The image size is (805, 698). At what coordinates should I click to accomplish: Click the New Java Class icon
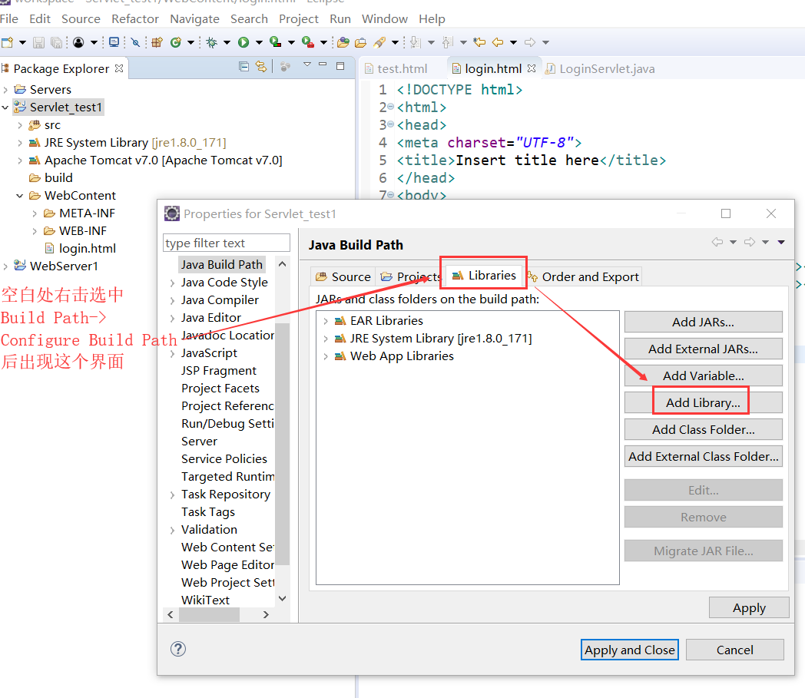(176, 42)
